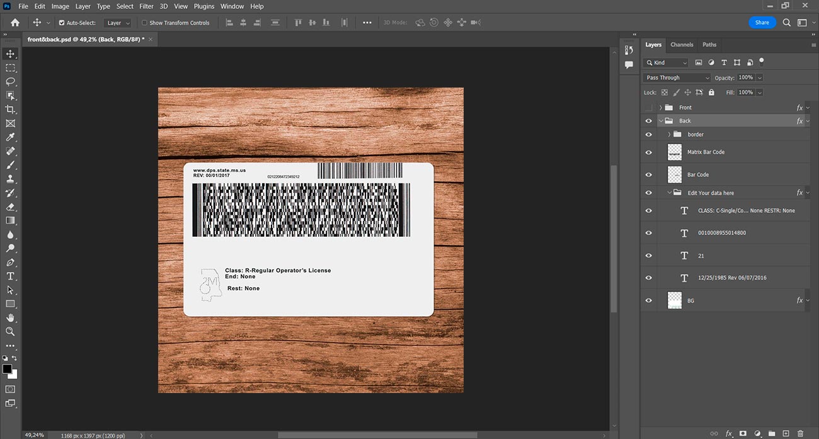Select the Eyedropper tool
The width and height of the screenshot is (819, 439).
pyautogui.click(x=10, y=137)
